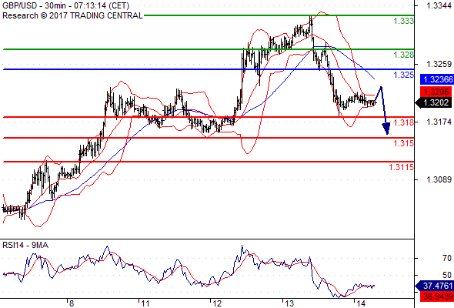This screenshot has width=454, height=308.
Task: Click the green 1.328 resistance label
Action: click(x=404, y=55)
